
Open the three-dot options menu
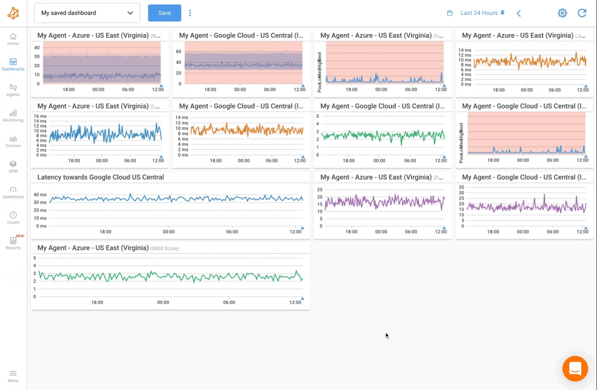coord(190,13)
